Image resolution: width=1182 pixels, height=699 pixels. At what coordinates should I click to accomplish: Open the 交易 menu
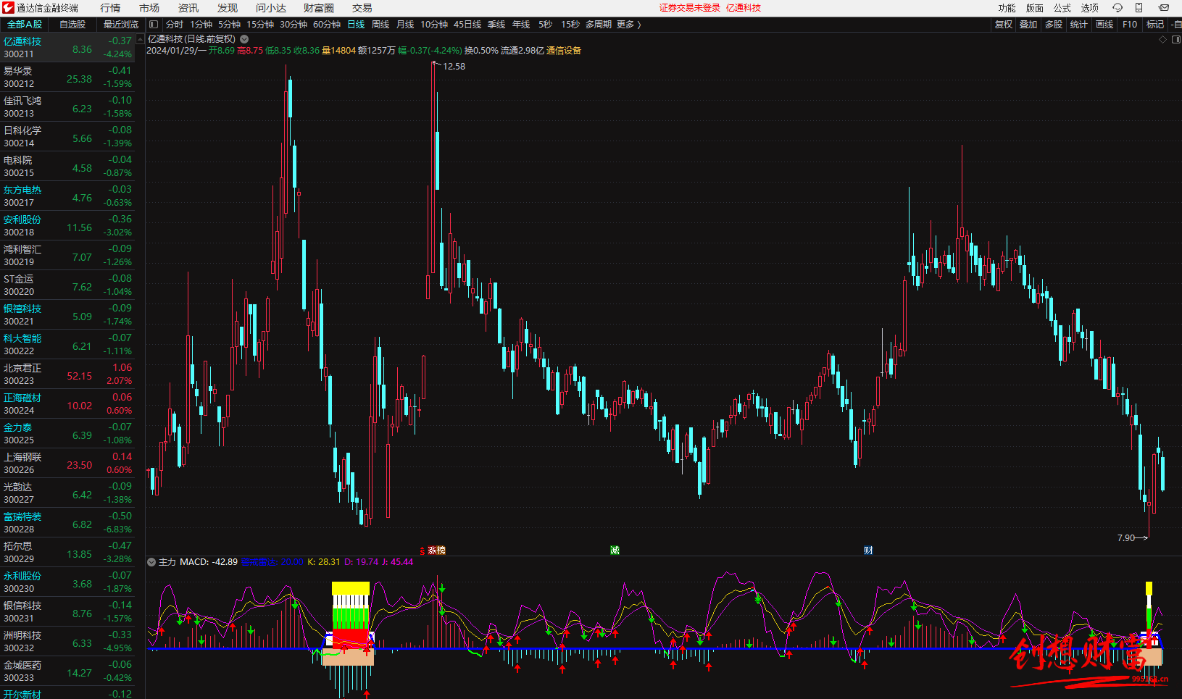point(362,8)
